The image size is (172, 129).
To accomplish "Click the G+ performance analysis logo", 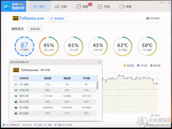I will click(13, 6).
